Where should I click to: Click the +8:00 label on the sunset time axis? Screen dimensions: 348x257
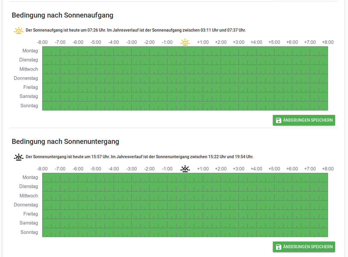point(328,169)
